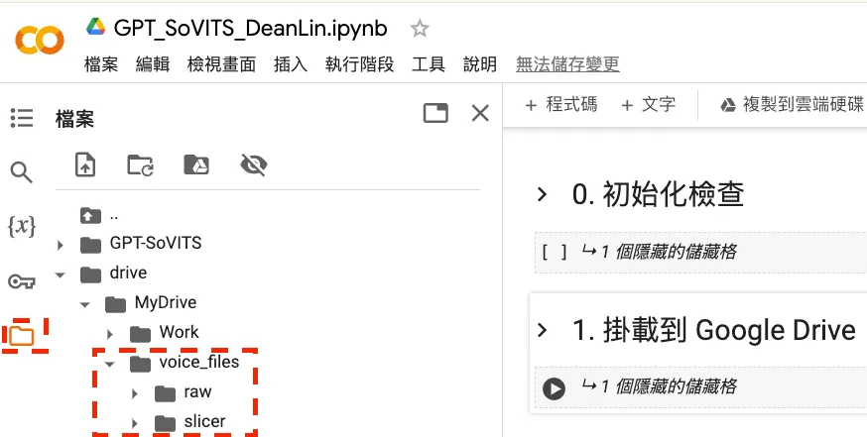Toggle show hidden files eye icon

(x=254, y=164)
